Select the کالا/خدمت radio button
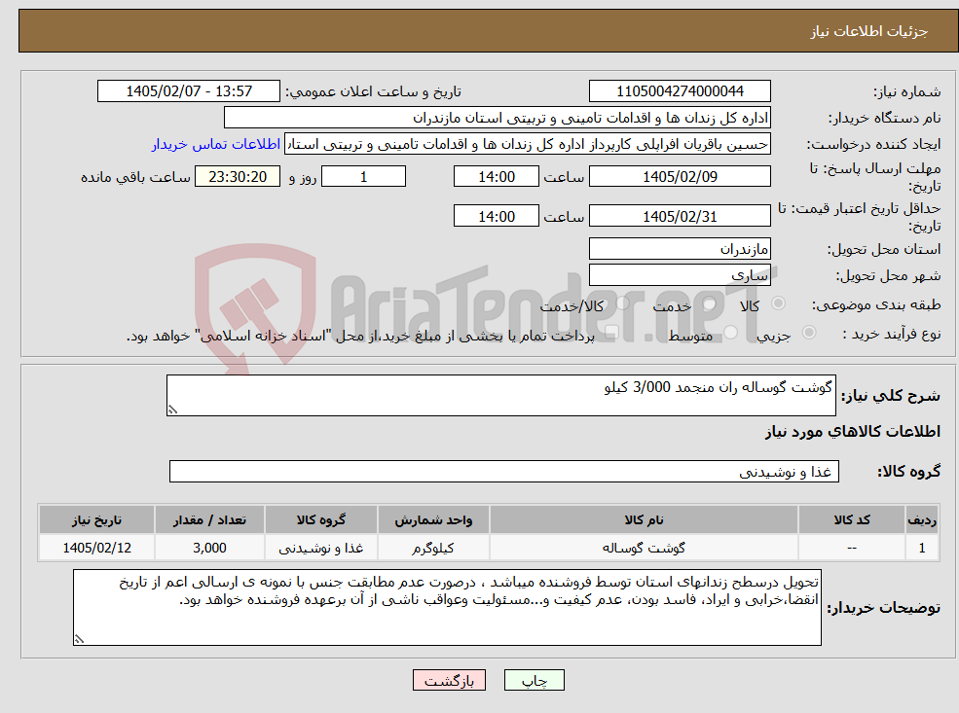This screenshot has height=713, width=959. pos(623,303)
